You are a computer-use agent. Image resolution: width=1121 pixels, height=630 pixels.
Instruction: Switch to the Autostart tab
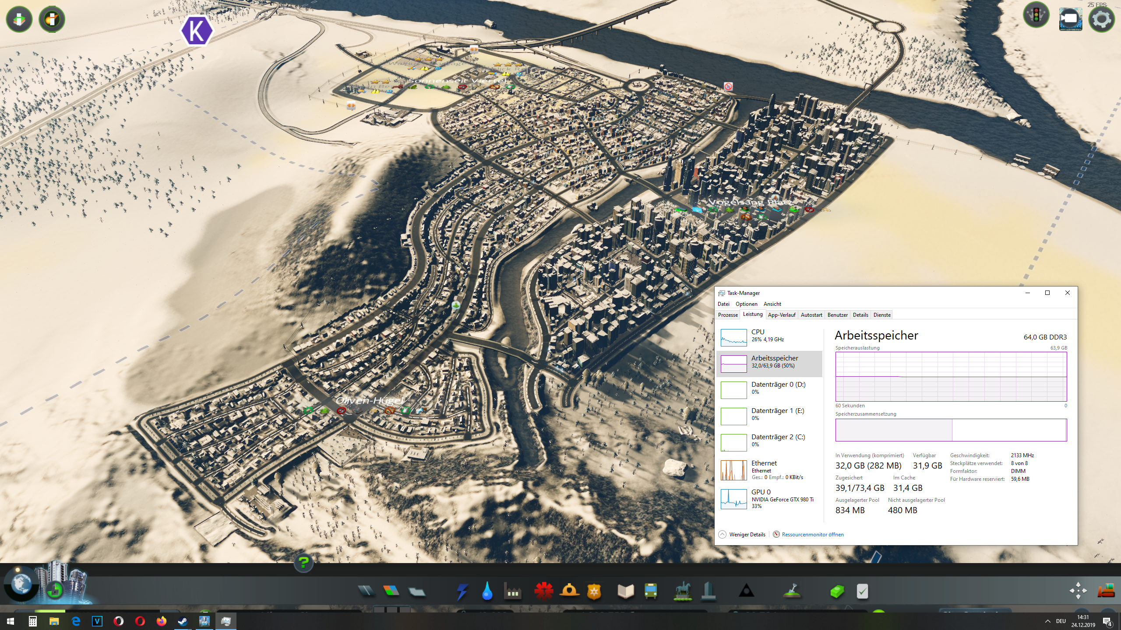point(811,315)
